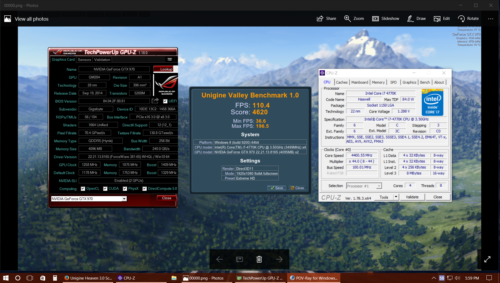Click the Tools button in CPU-Z

(x=384, y=197)
